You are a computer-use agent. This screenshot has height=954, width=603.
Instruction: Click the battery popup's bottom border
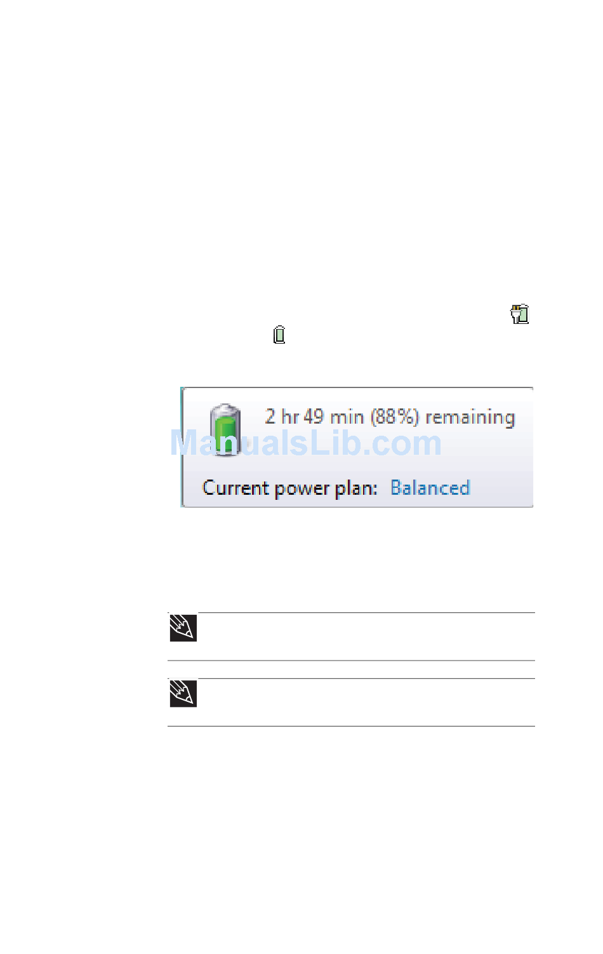pos(357,506)
